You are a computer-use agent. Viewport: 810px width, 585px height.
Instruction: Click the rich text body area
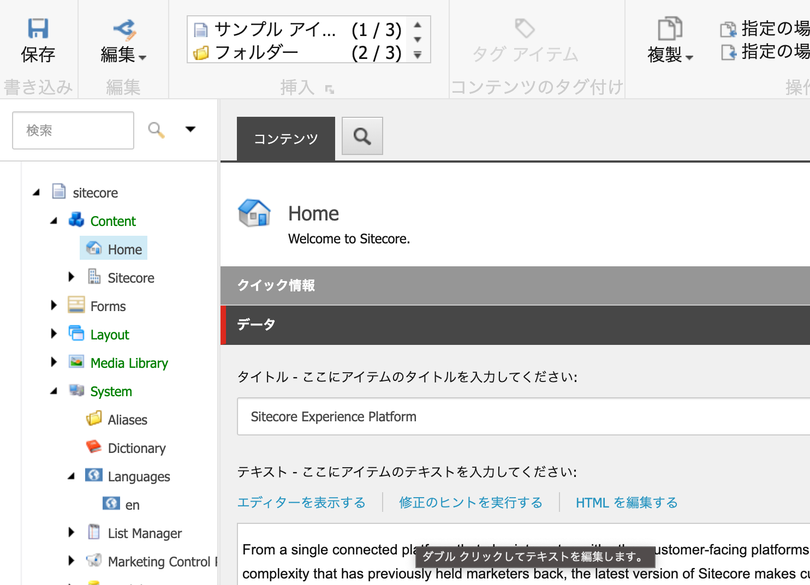(x=524, y=554)
